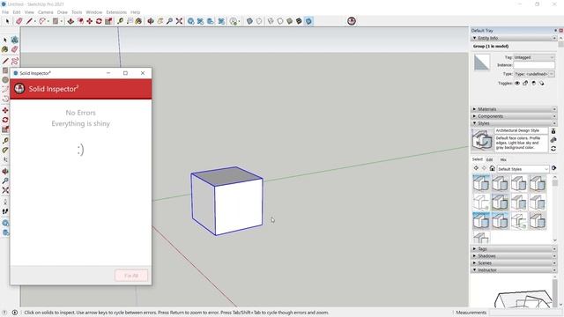Choose the Pan hand tool in top toolbar
The width and height of the screenshot is (564, 317).
tap(160, 21)
